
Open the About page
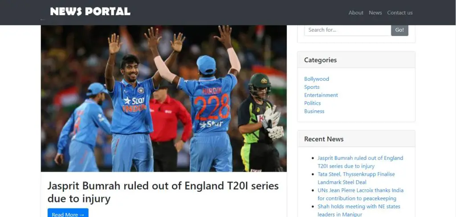tap(356, 13)
